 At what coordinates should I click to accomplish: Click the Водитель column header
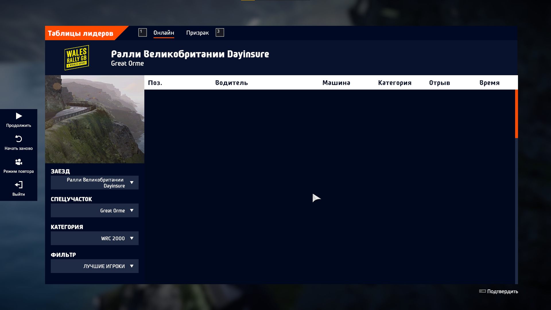(x=231, y=83)
